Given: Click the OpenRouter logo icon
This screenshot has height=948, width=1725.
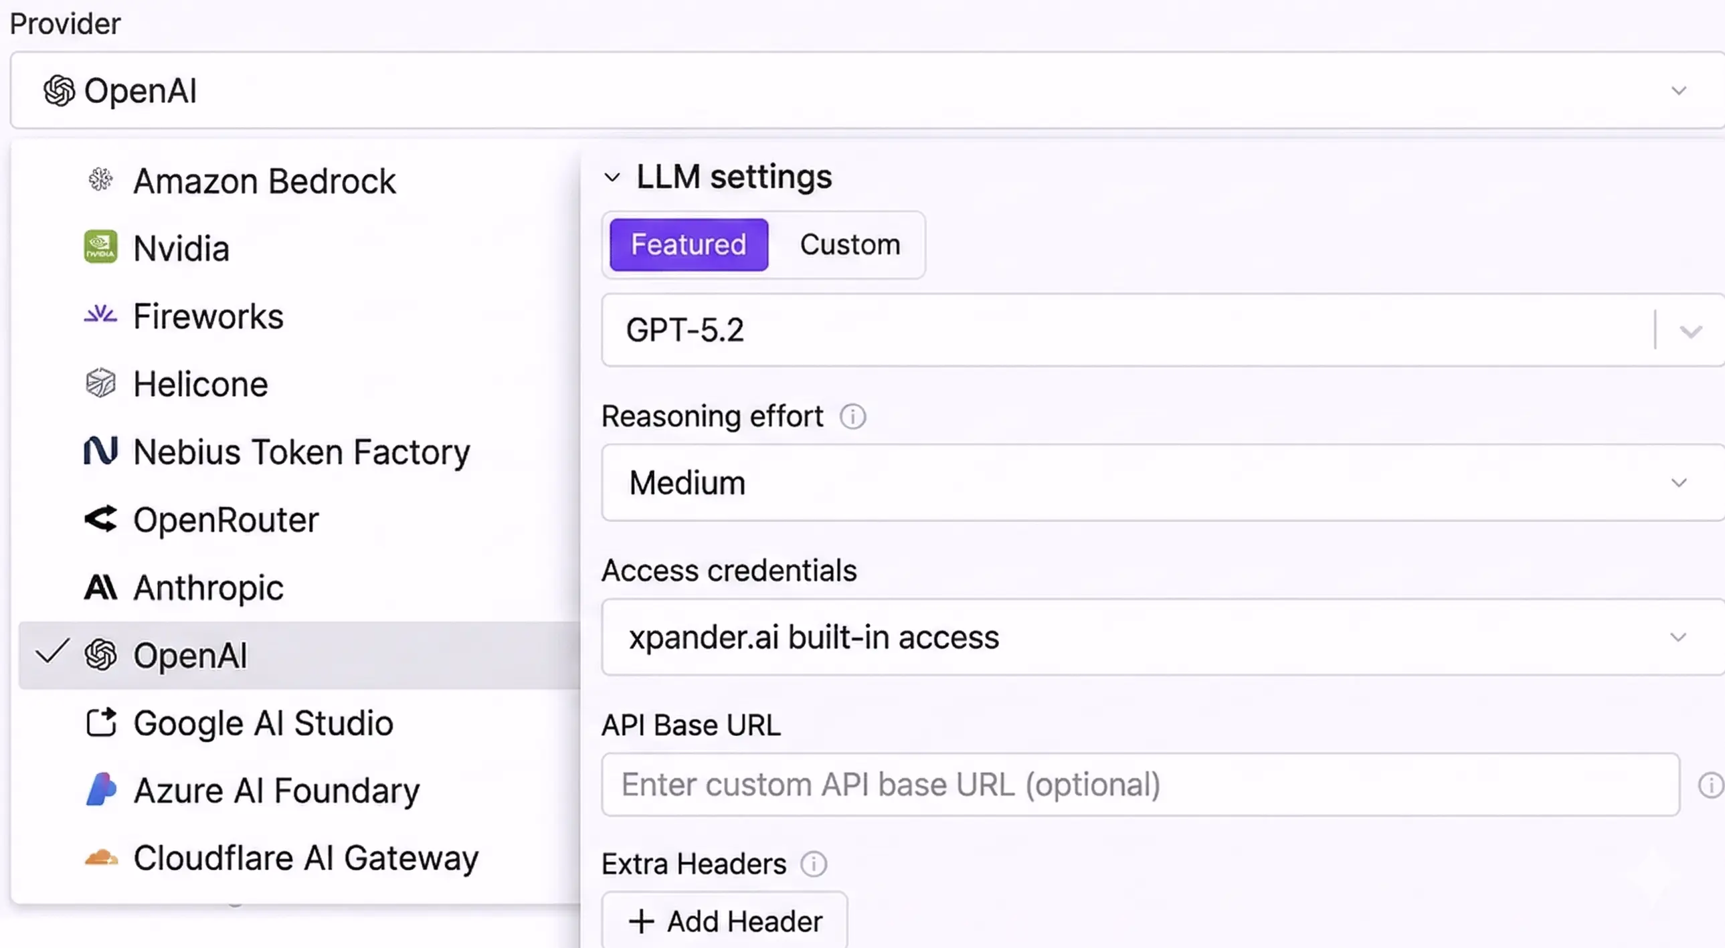Looking at the screenshot, I should click(x=100, y=519).
